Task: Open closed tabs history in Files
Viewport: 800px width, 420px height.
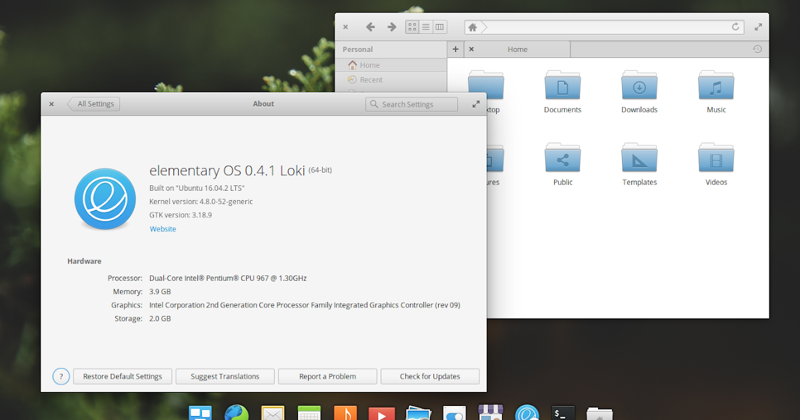Action: tap(757, 49)
